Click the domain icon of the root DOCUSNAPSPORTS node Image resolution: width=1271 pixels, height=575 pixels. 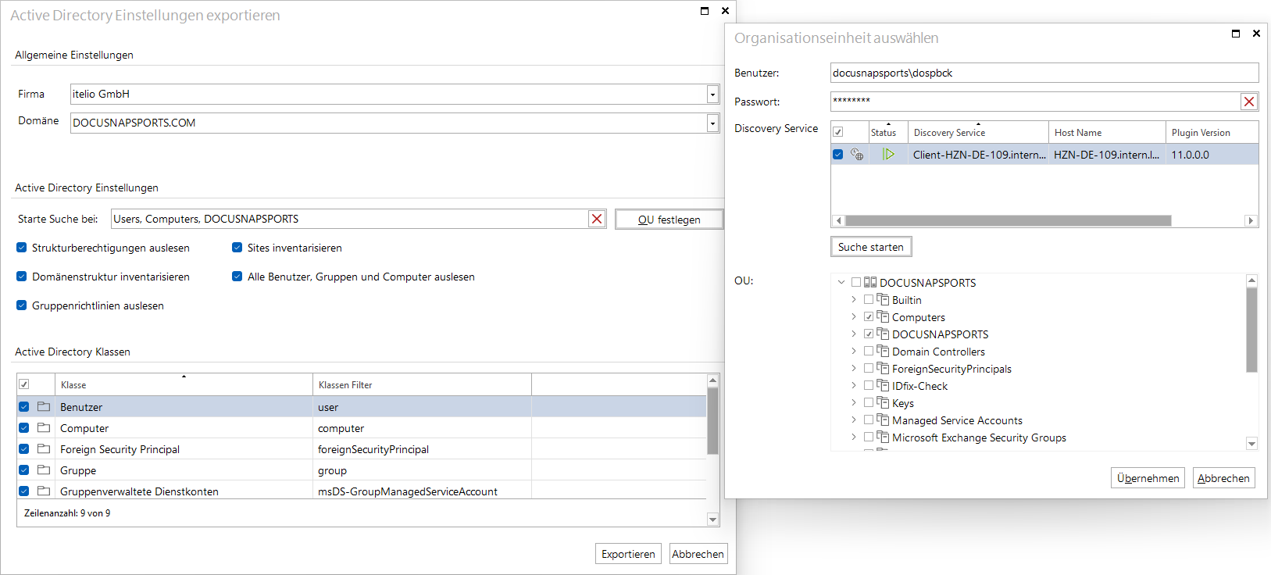click(870, 283)
